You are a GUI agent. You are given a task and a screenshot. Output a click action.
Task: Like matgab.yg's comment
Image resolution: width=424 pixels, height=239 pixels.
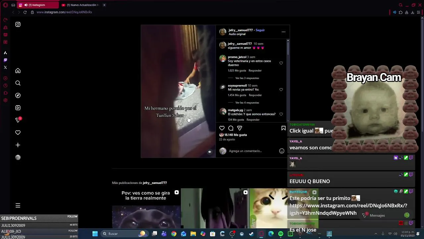281,114
